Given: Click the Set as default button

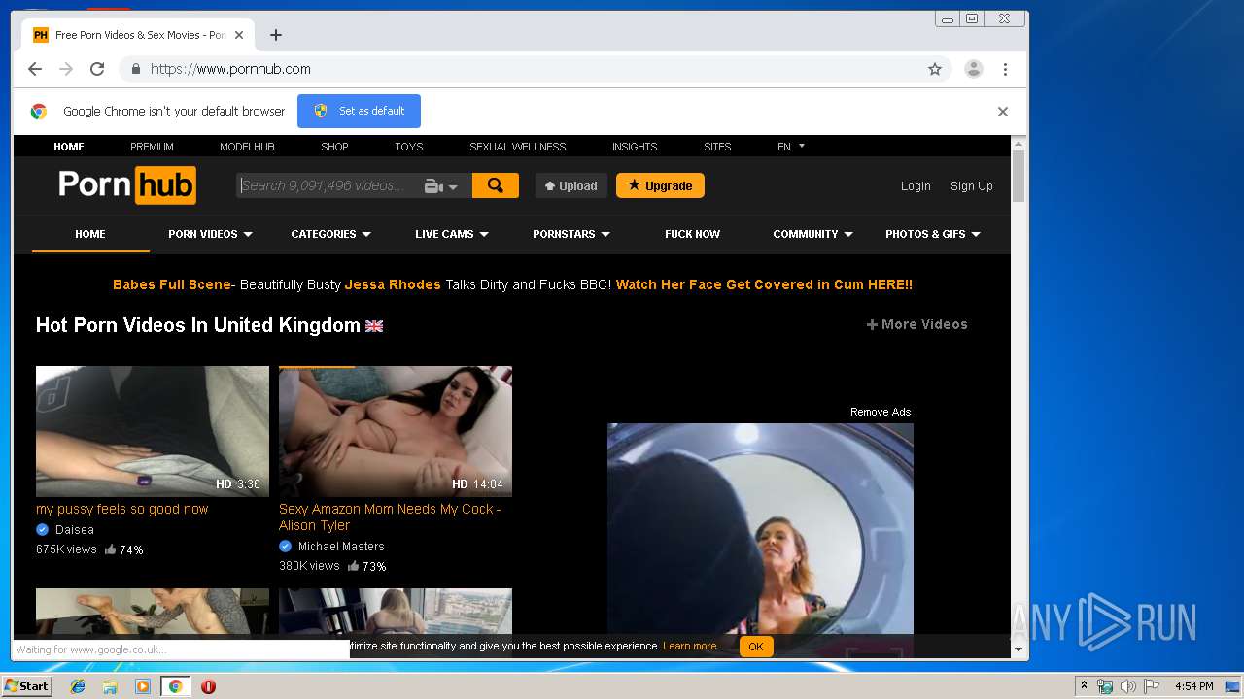Looking at the screenshot, I should pyautogui.click(x=359, y=111).
